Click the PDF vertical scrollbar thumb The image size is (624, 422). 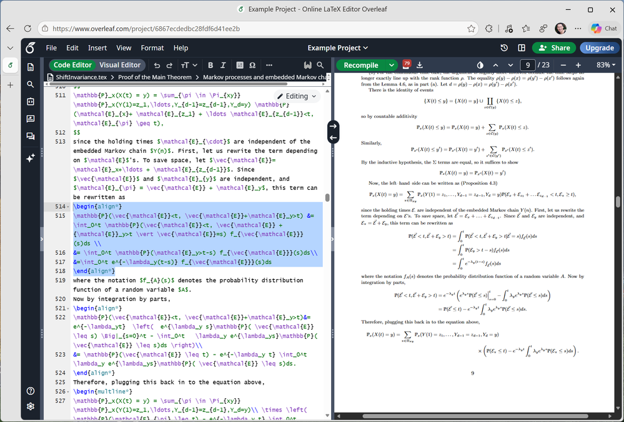click(618, 202)
